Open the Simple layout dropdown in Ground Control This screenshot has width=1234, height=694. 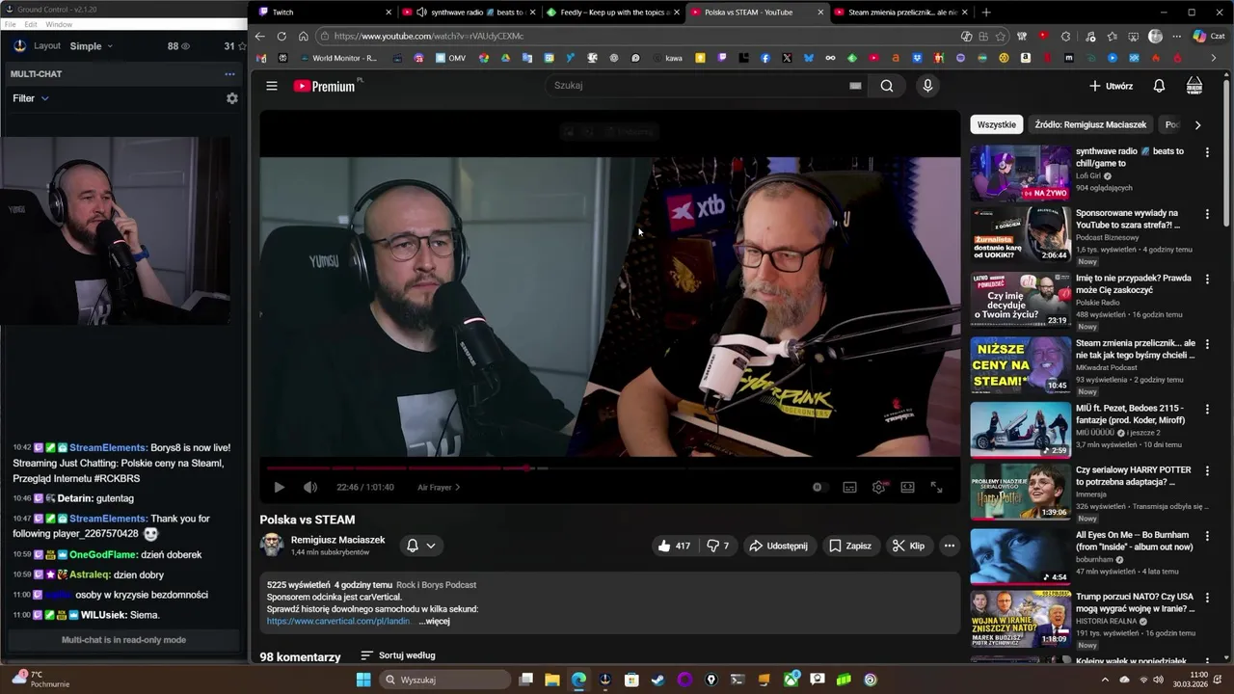click(x=92, y=46)
